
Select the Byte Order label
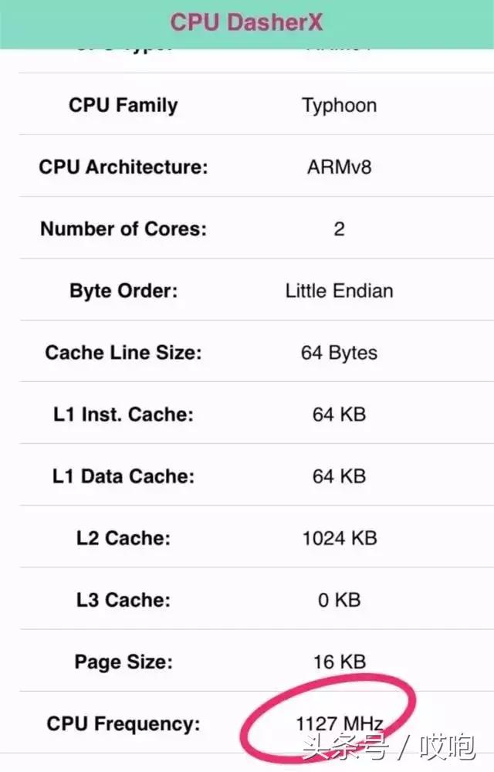pyautogui.click(x=123, y=291)
